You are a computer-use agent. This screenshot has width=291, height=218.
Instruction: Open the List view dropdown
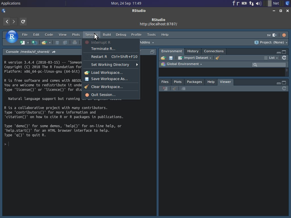(271, 58)
